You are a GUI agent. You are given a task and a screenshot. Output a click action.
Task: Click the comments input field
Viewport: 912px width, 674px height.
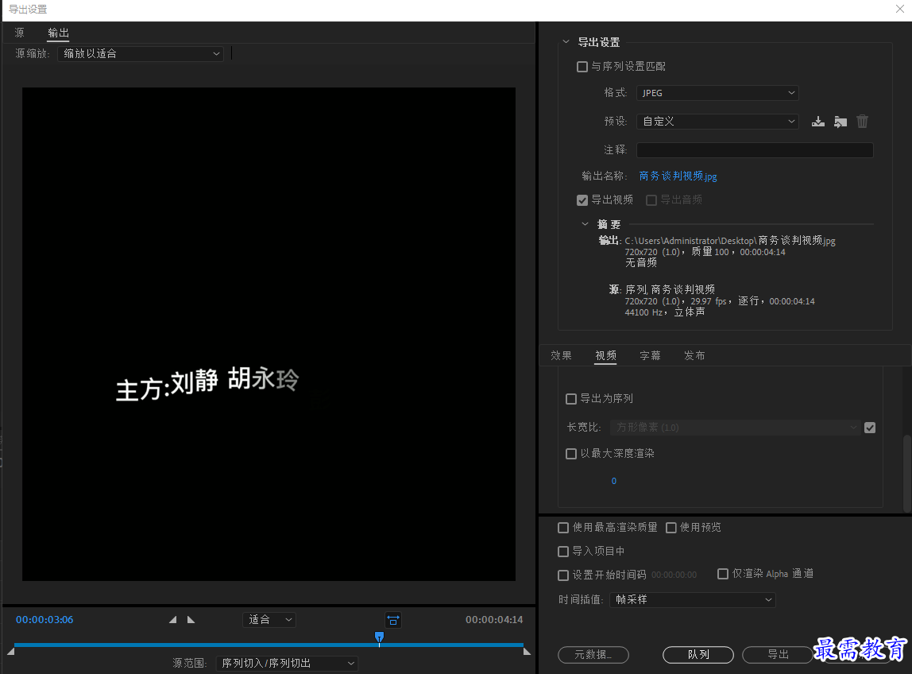755,150
